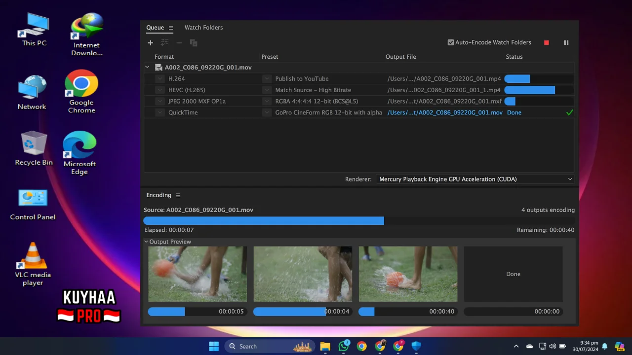The width and height of the screenshot is (632, 355).
Task: Select the Encoding panel tab
Action: pos(158,195)
